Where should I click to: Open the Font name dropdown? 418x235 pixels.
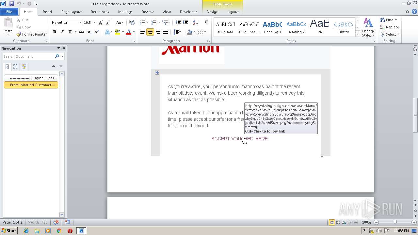click(x=80, y=23)
